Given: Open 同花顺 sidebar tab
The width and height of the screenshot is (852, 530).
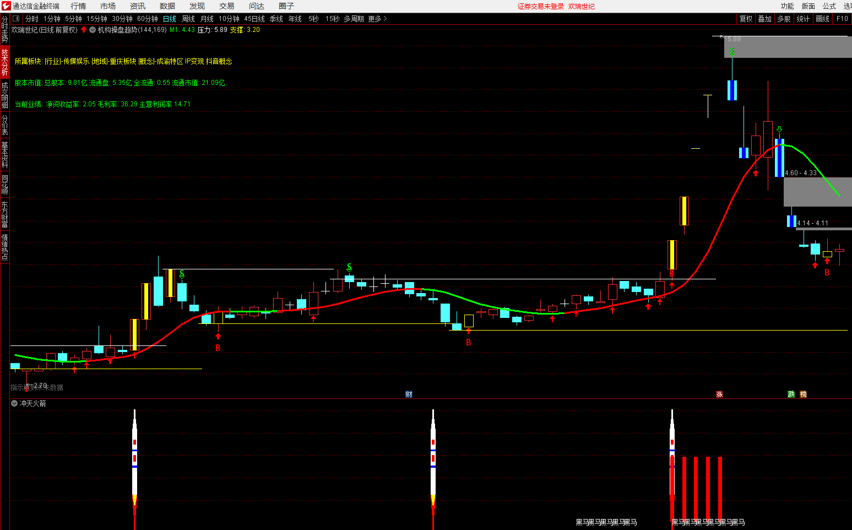Looking at the screenshot, I should (4, 185).
